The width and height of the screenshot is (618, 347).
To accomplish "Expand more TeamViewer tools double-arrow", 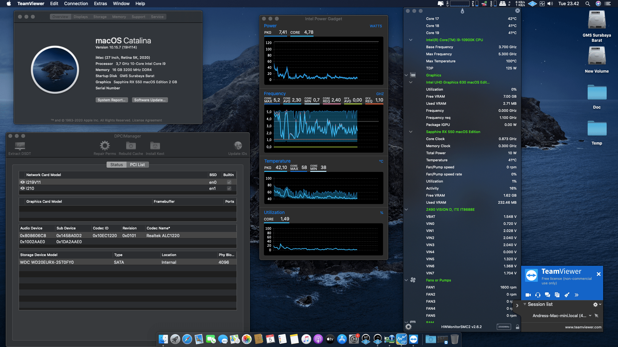I will coord(576,295).
